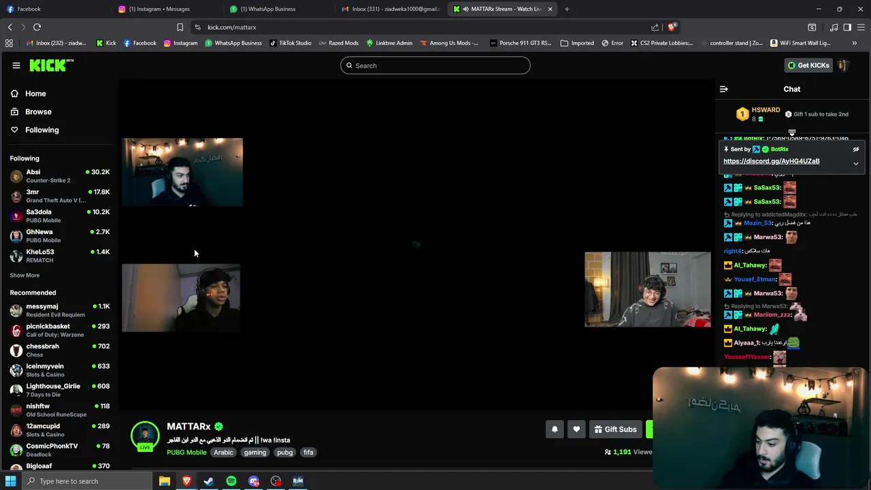Open GhNewa channel in Following list
871x490 pixels.
[60, 235]
